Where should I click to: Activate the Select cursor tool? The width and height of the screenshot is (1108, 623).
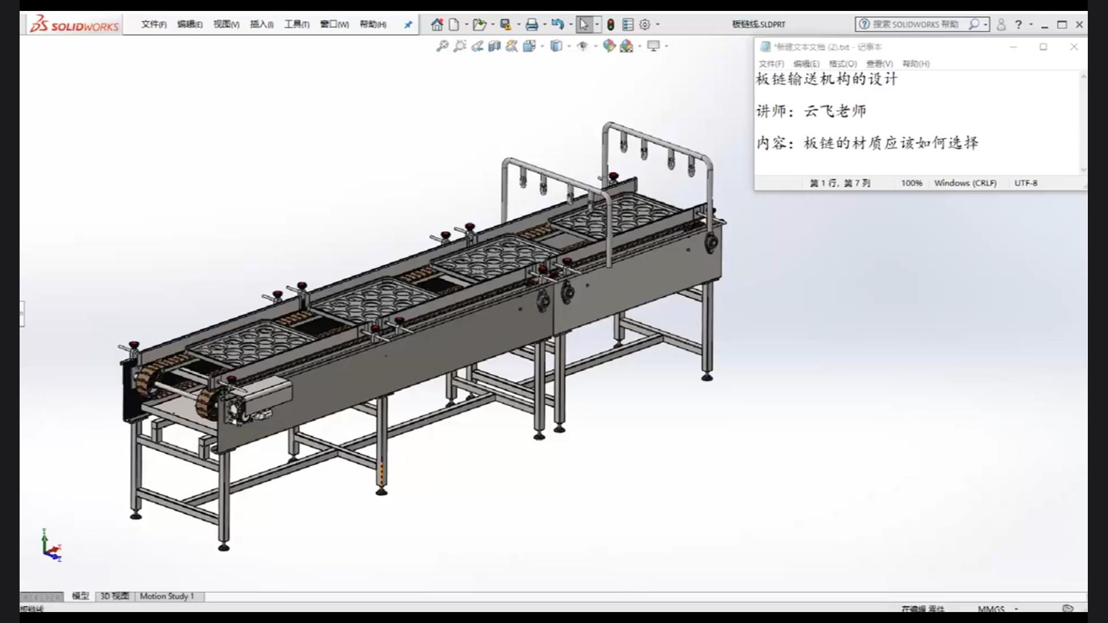pyautogui.click(x=583, y=24)
